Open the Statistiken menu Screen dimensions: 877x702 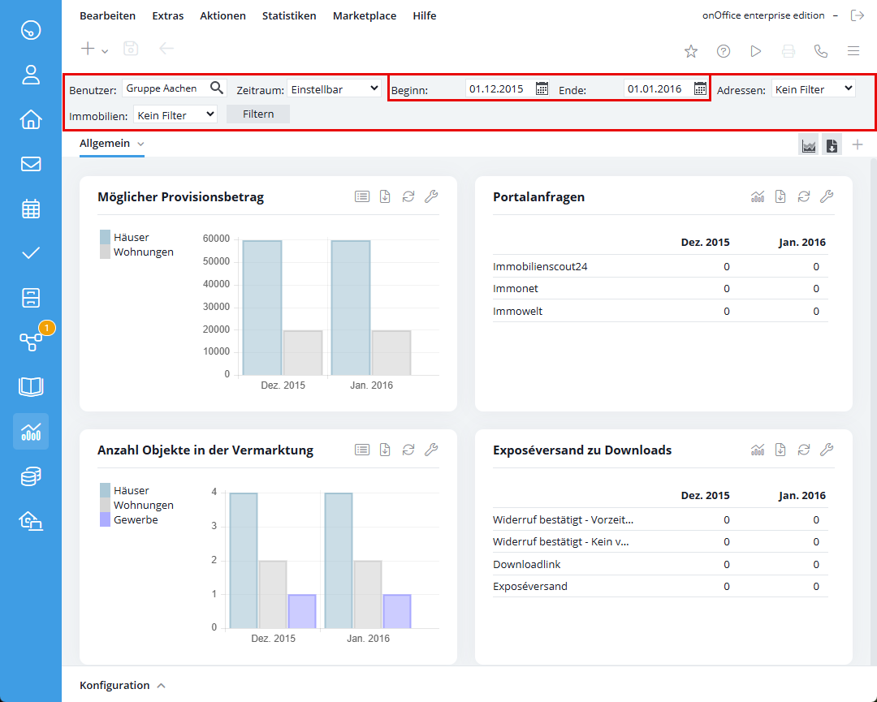[x=289, y=15]
